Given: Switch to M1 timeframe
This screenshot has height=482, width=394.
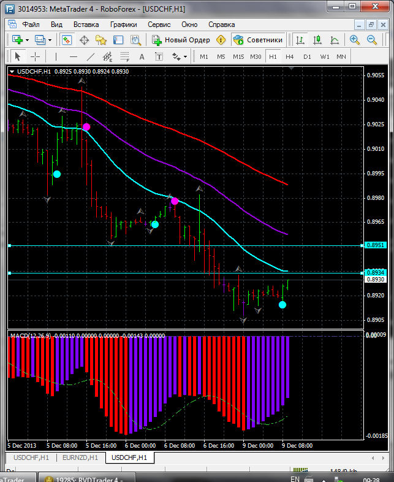Looking at the screenshot, I should coord(204,57).
